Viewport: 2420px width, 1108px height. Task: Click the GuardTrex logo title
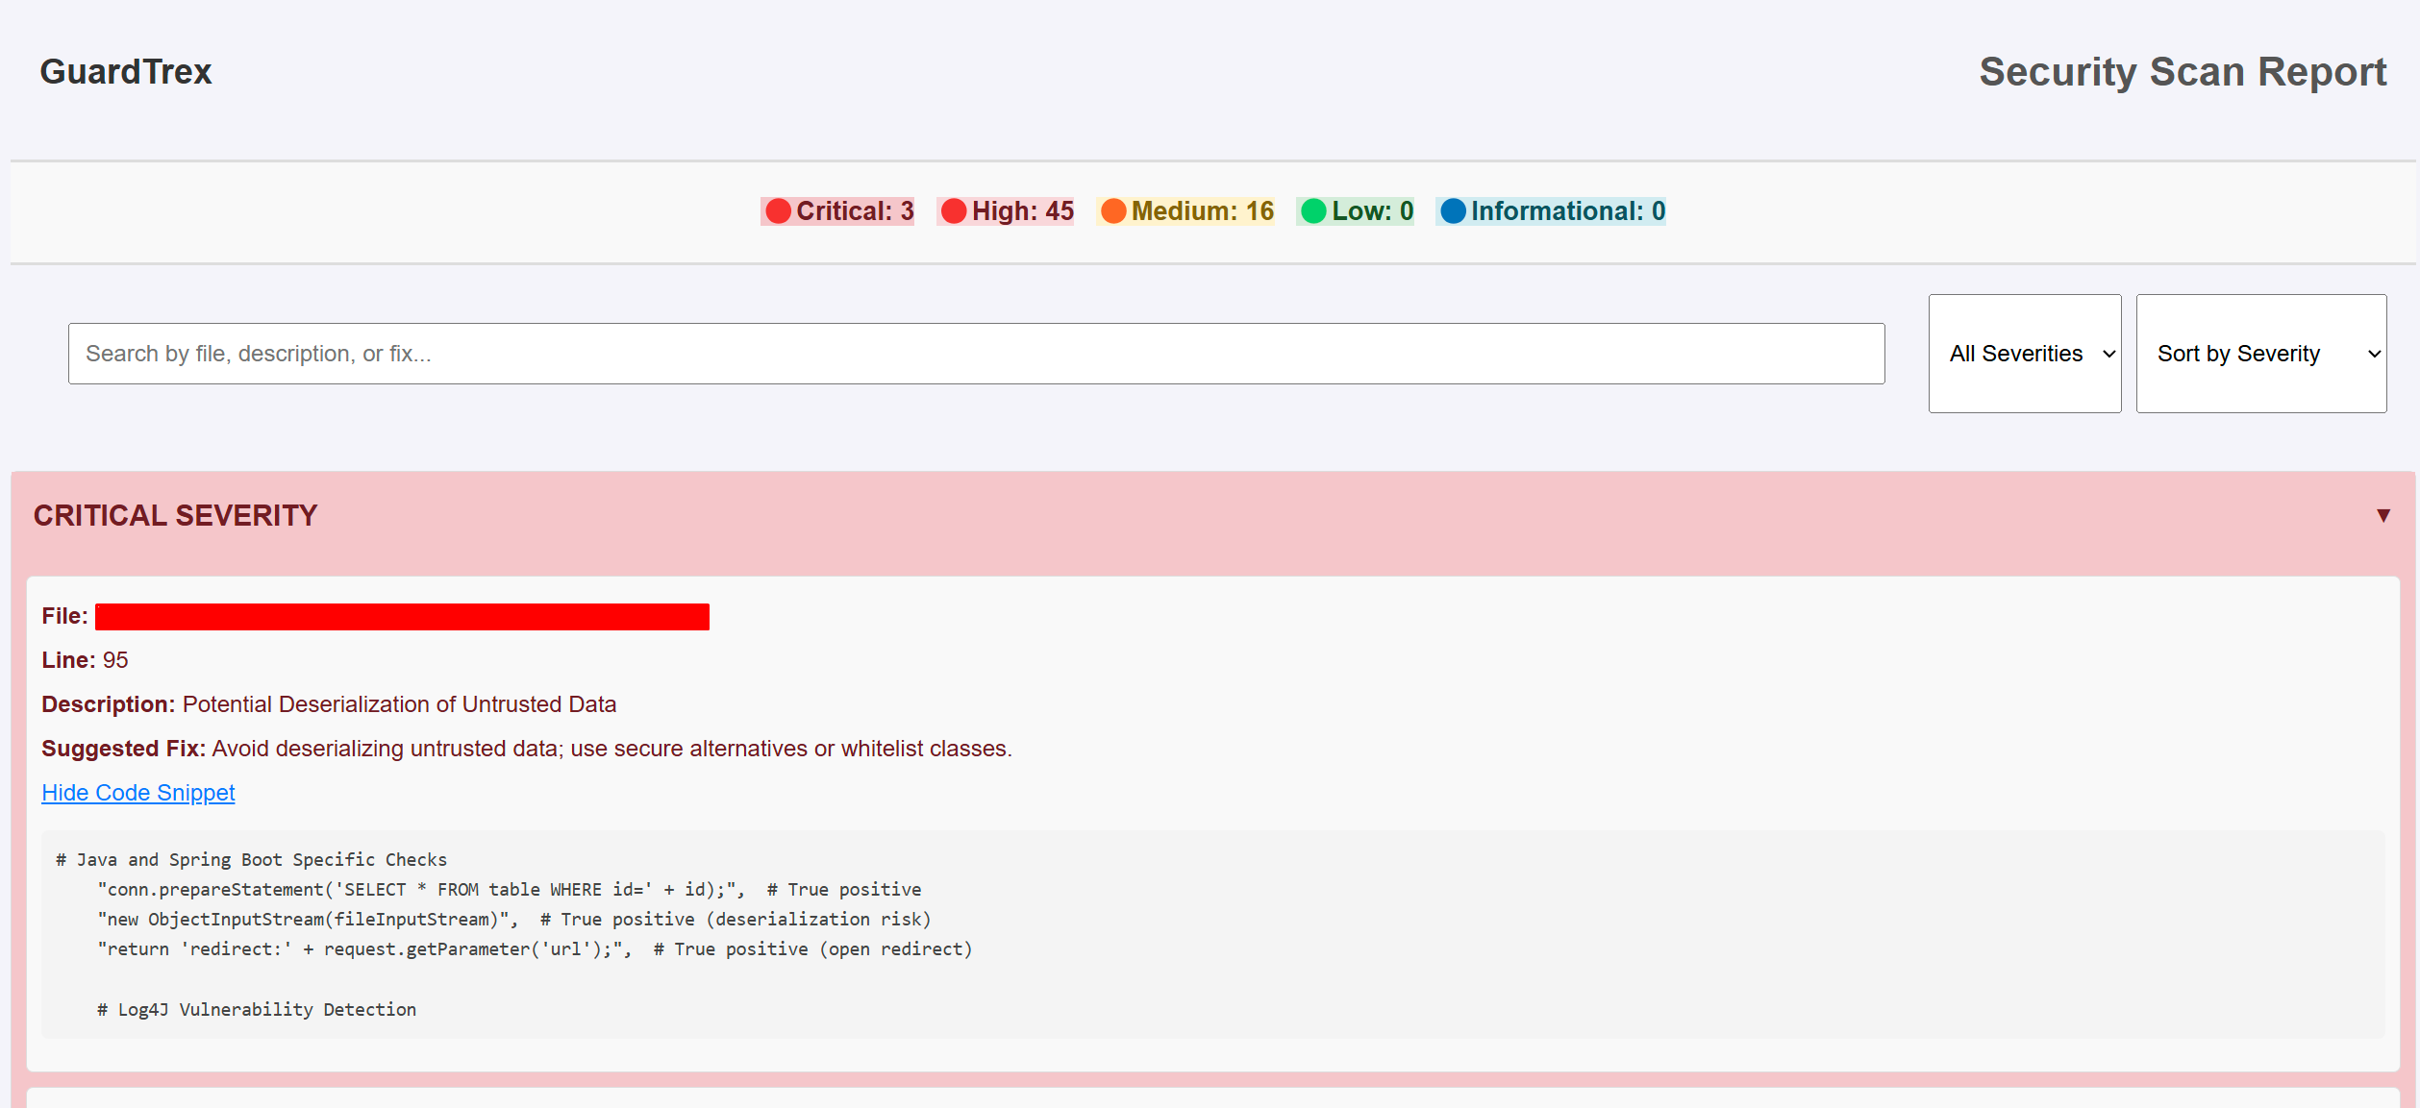[x=126, y=72]
